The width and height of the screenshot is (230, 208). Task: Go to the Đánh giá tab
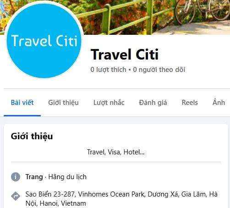point(153,103)
